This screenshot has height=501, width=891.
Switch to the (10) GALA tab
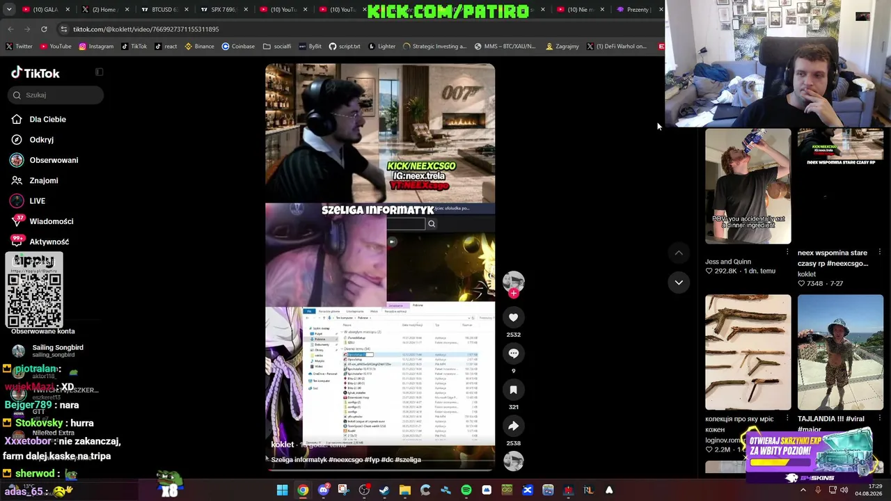tap(46, 10)
